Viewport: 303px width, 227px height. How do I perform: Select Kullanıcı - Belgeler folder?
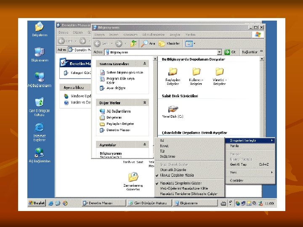click(x=196, y=77)
